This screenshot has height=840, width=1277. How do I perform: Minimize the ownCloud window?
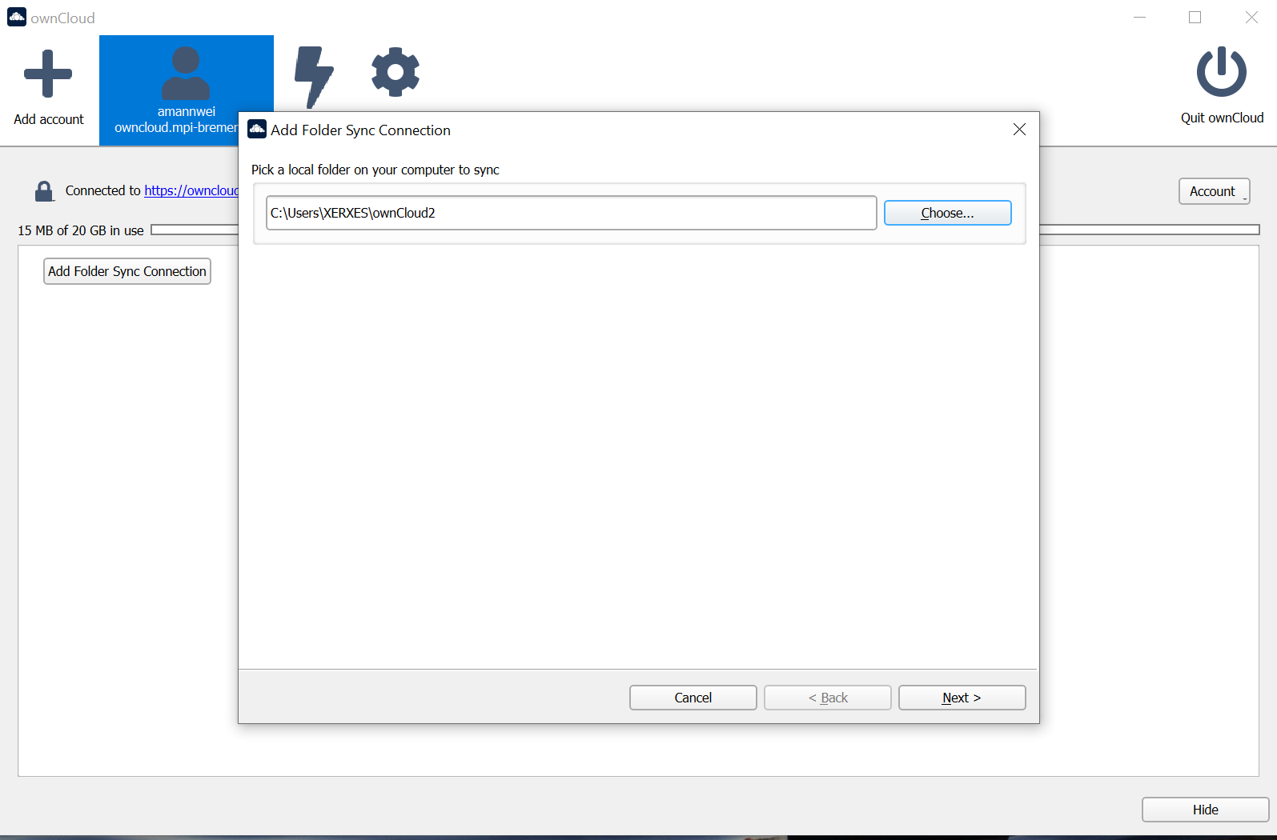(x=1140, y=18)
